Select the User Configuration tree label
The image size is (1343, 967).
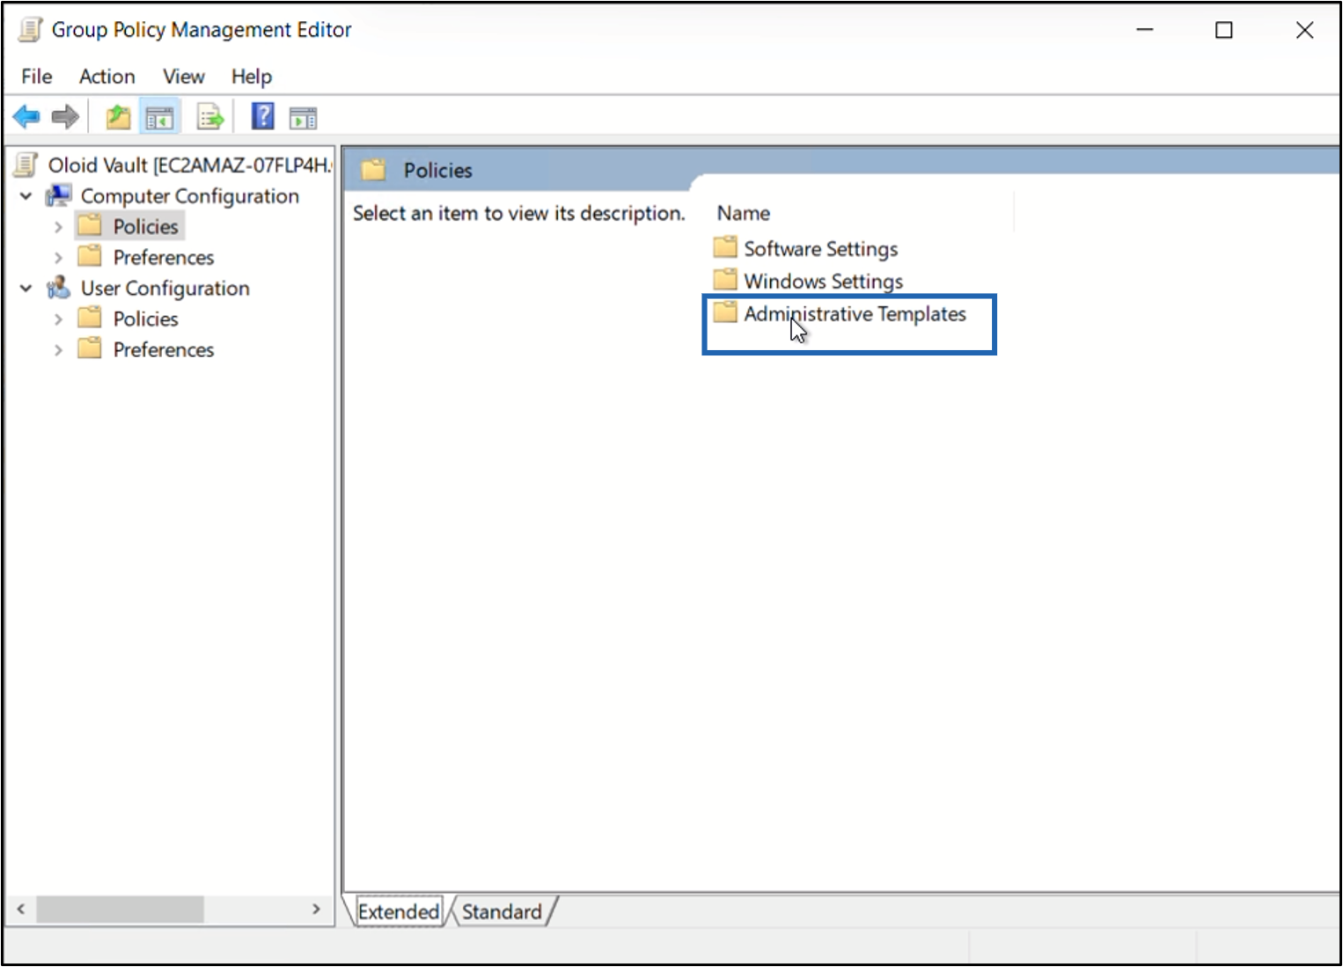pos(165,289)
